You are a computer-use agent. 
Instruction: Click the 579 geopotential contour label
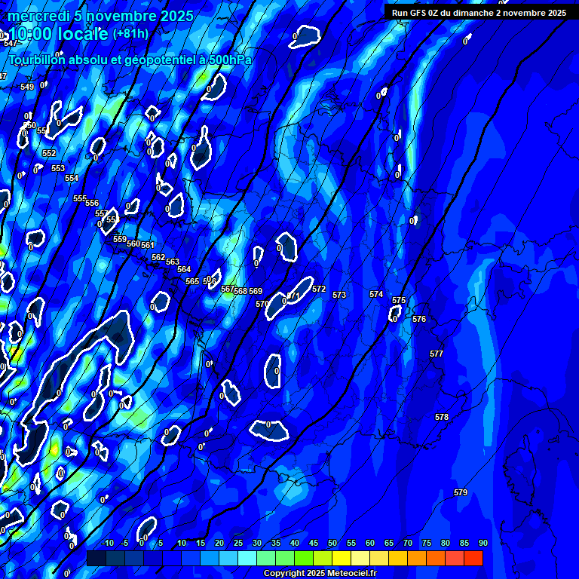[461, 492]
